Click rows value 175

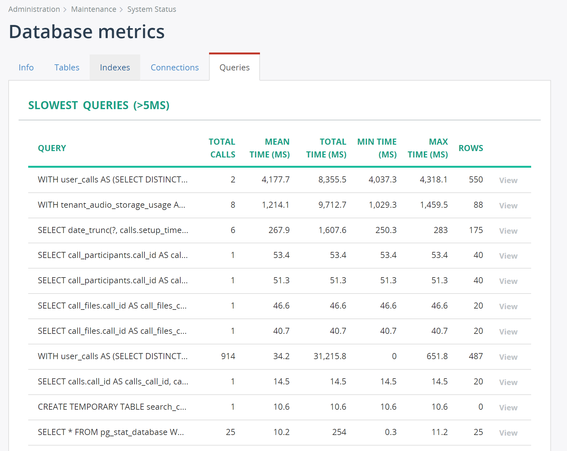476,230
